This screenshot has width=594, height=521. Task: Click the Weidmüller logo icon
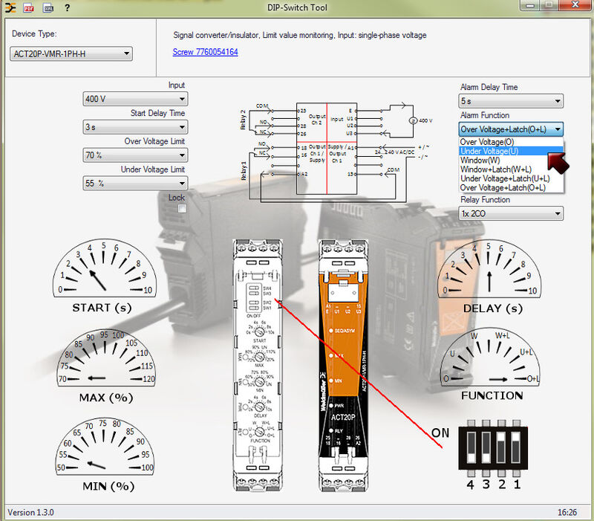9,7
